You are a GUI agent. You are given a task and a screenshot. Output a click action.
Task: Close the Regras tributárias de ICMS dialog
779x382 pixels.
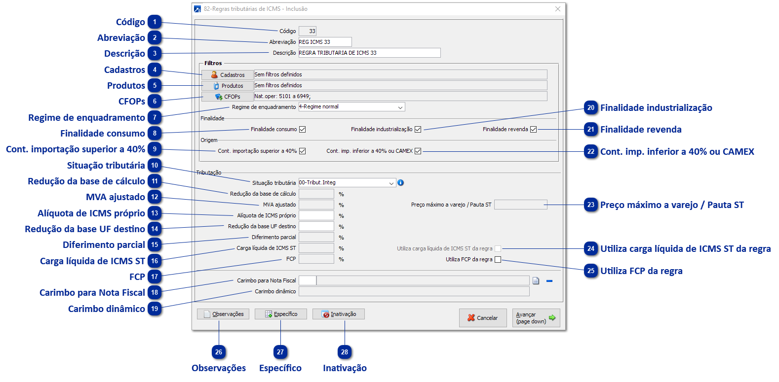pyautogui.click(x=557, y=9)
